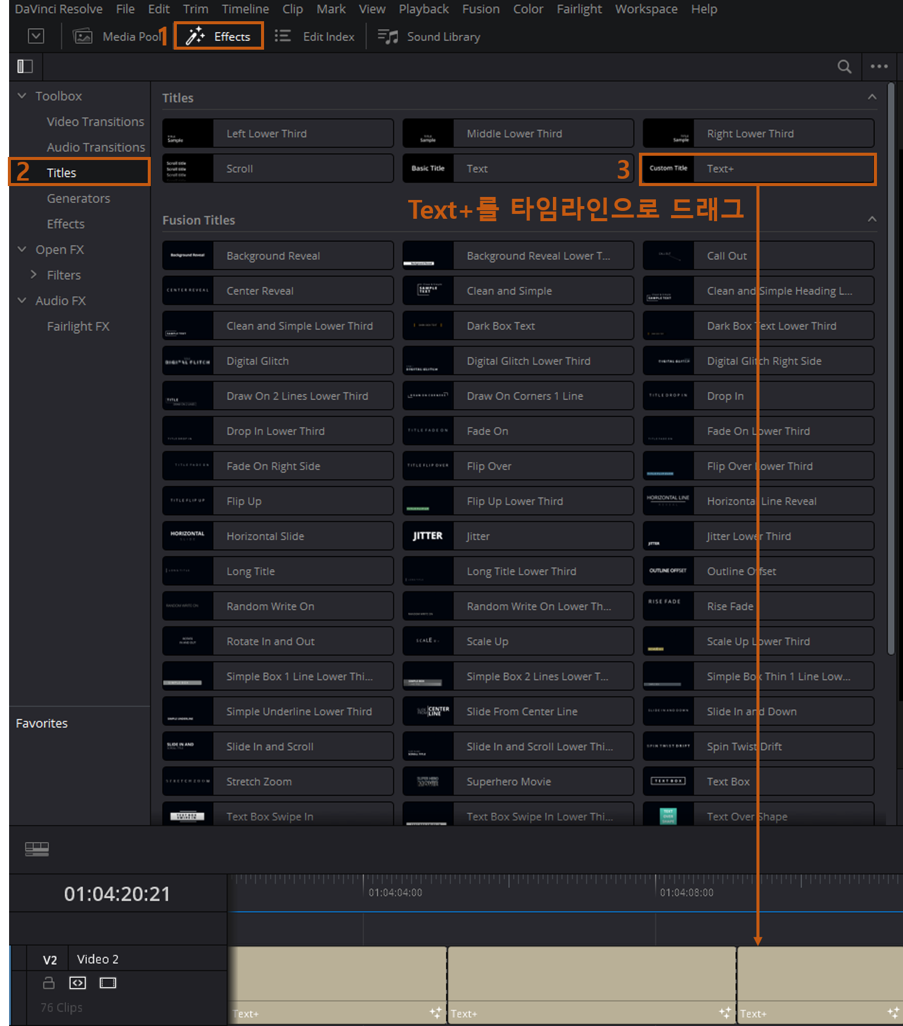
Task: Click the Rise Fade thumbnail
Action: (668, 606)
